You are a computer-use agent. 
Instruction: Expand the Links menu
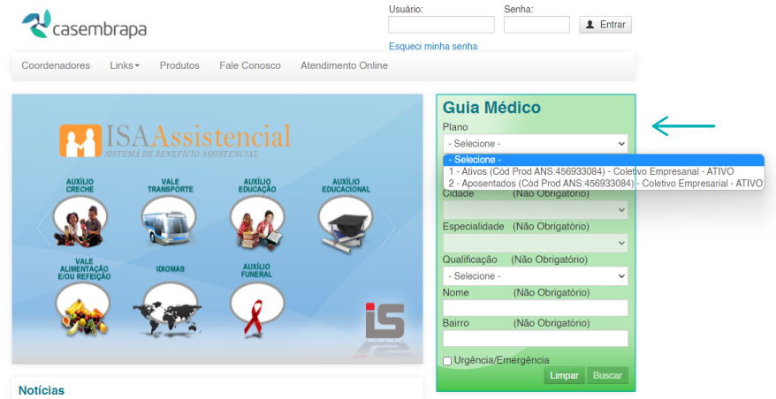125,65
